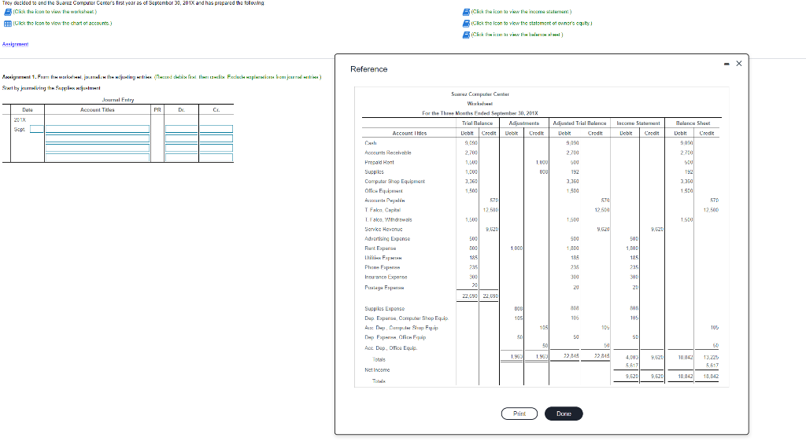Click 'Acc. Dep., Office Equip.' row label
Viewport: 806px width, 445px height.
(390, 348)
